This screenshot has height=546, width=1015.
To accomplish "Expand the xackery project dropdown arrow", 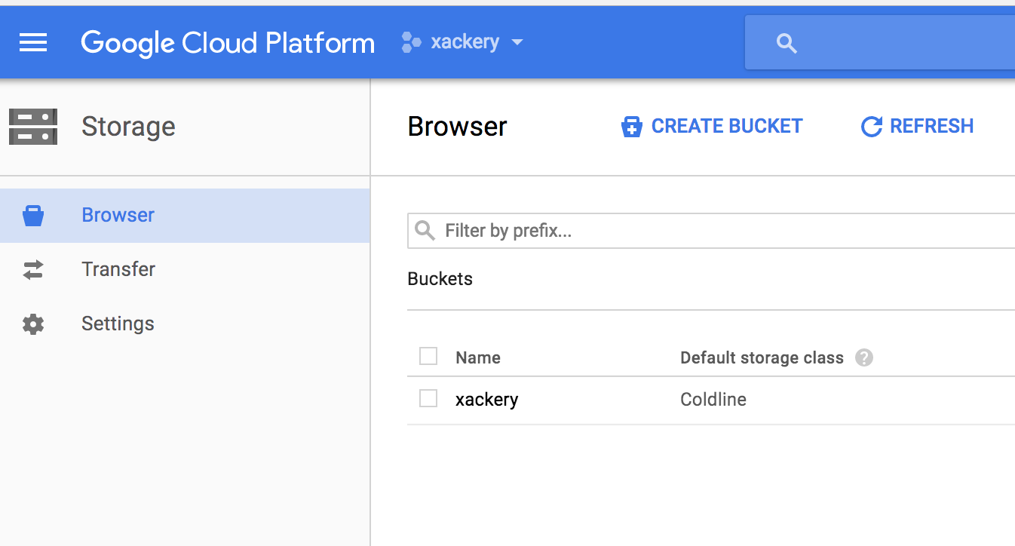I will [x=517, y=43].
